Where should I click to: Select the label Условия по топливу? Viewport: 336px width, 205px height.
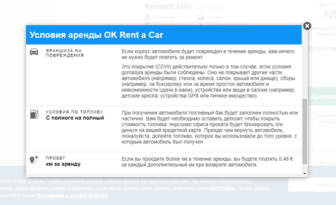74,112
